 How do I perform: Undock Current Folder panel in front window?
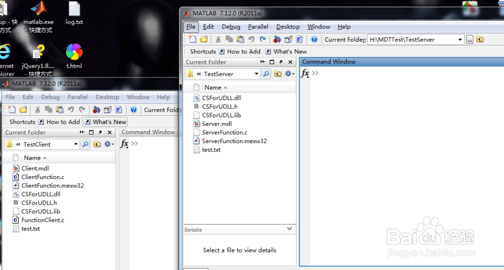coord(281,62)
